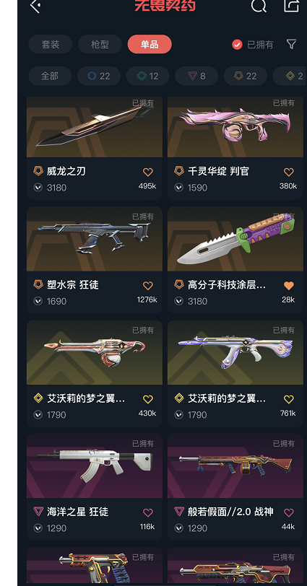Viewport: 307px width, 586px height.
Task: Open the search magnifier icon
Action: tap(259, 5)
